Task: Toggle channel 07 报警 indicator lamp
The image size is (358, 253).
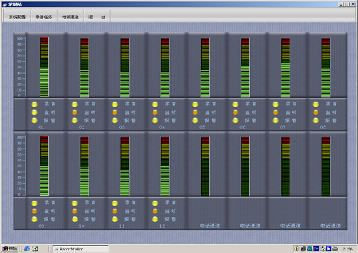Action: coord(275,121)
